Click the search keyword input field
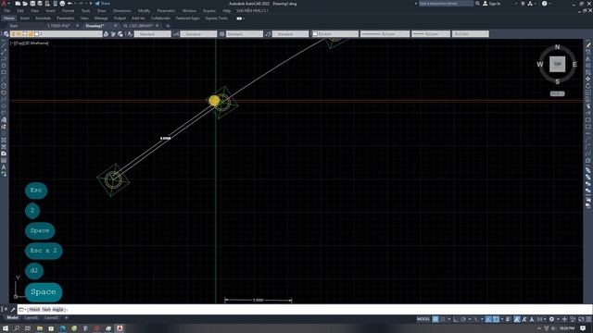 (446, 4)
